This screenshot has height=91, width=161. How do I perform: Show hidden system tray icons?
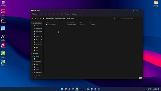(144, 89)
